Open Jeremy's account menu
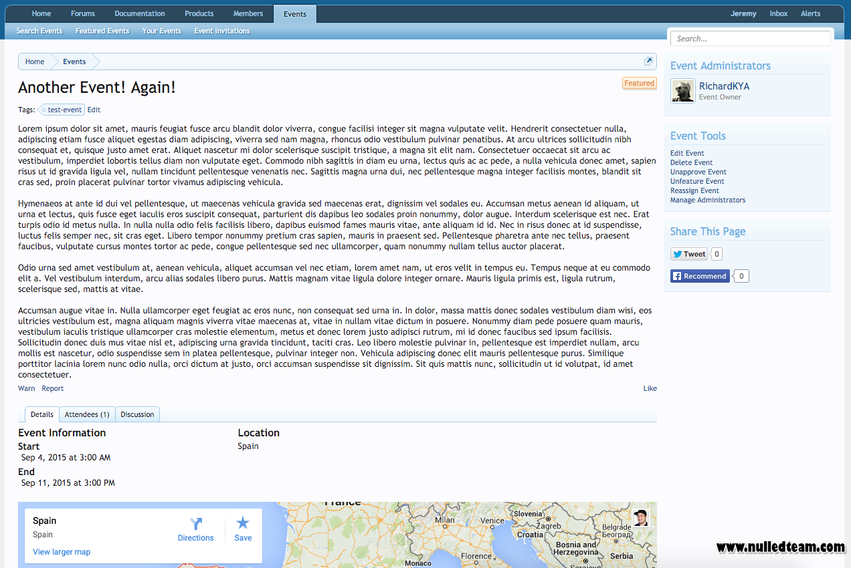The width and height of the screenshot is (851, 568). coord(743,13)
